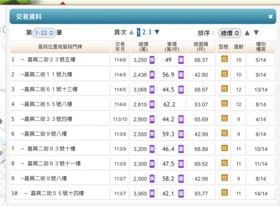Select row 嘉興二街63號十一樓

click(x=143, y=164)
